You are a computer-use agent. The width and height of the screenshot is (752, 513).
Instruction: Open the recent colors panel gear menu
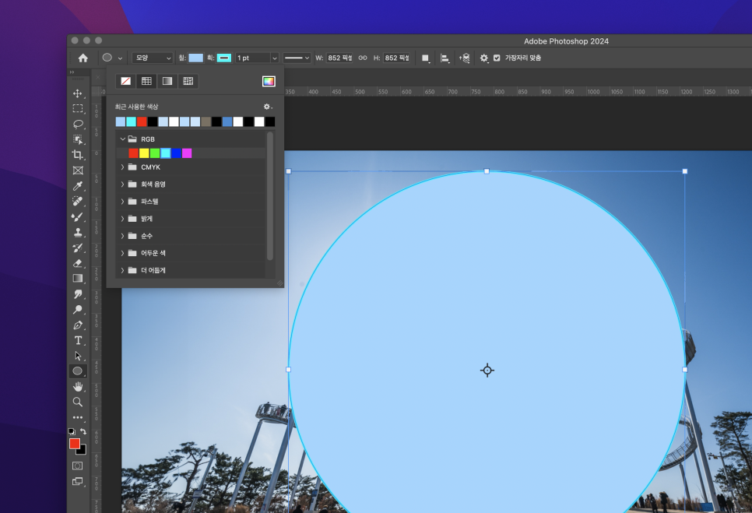(268, 107)
